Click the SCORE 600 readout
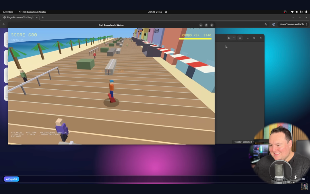The image size is (310, 194). 24,35
